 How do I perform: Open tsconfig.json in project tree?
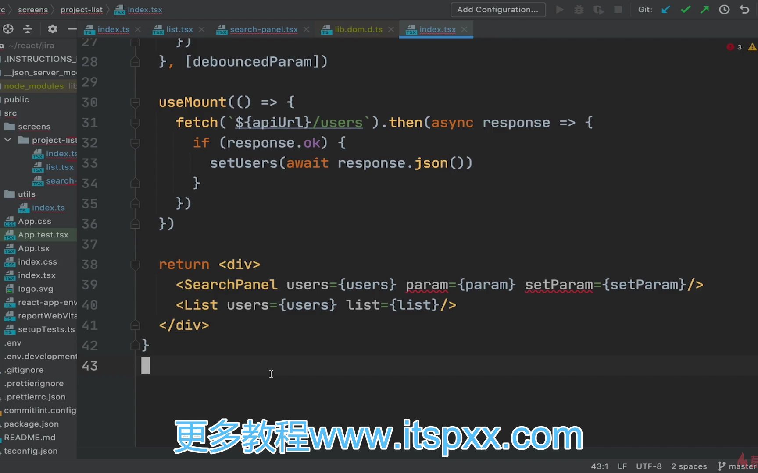31,451
